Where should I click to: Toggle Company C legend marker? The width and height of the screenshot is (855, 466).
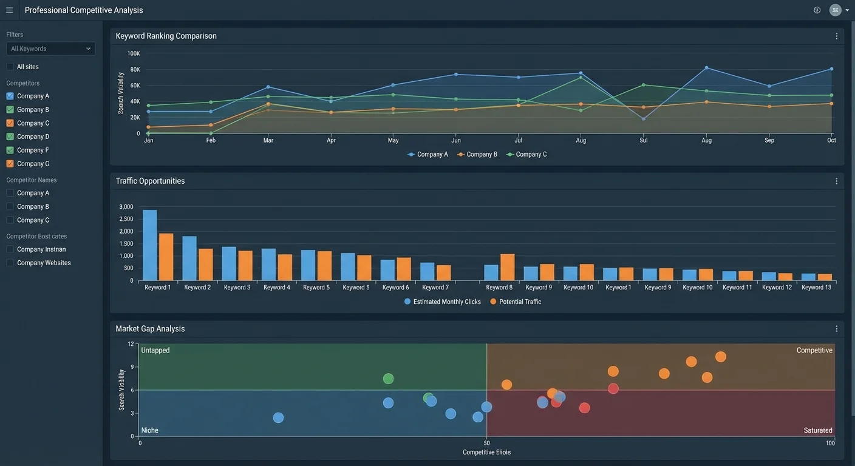click(x=510, y=155)
